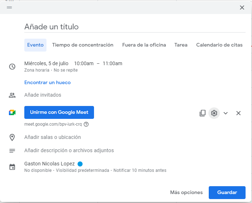
Task: Open video call settings gear icon
Action: [x=214, y=113]
